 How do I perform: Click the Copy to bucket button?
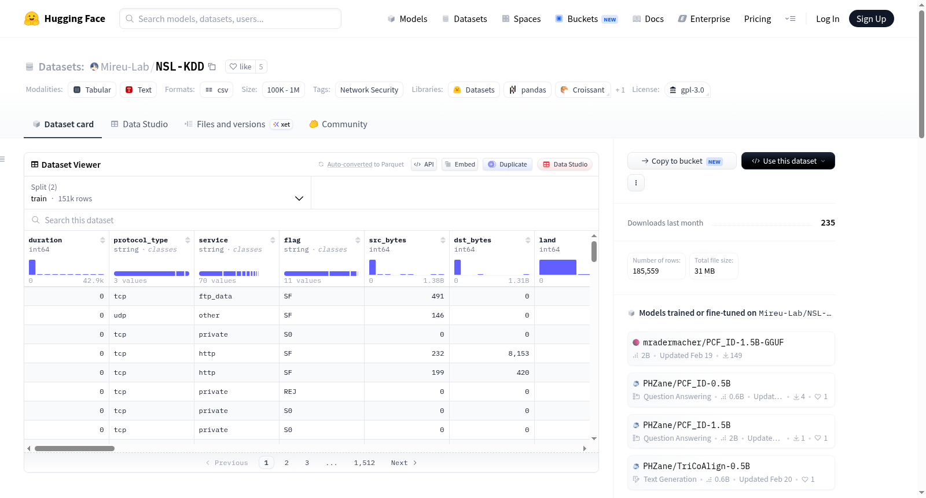pos(682,161)
